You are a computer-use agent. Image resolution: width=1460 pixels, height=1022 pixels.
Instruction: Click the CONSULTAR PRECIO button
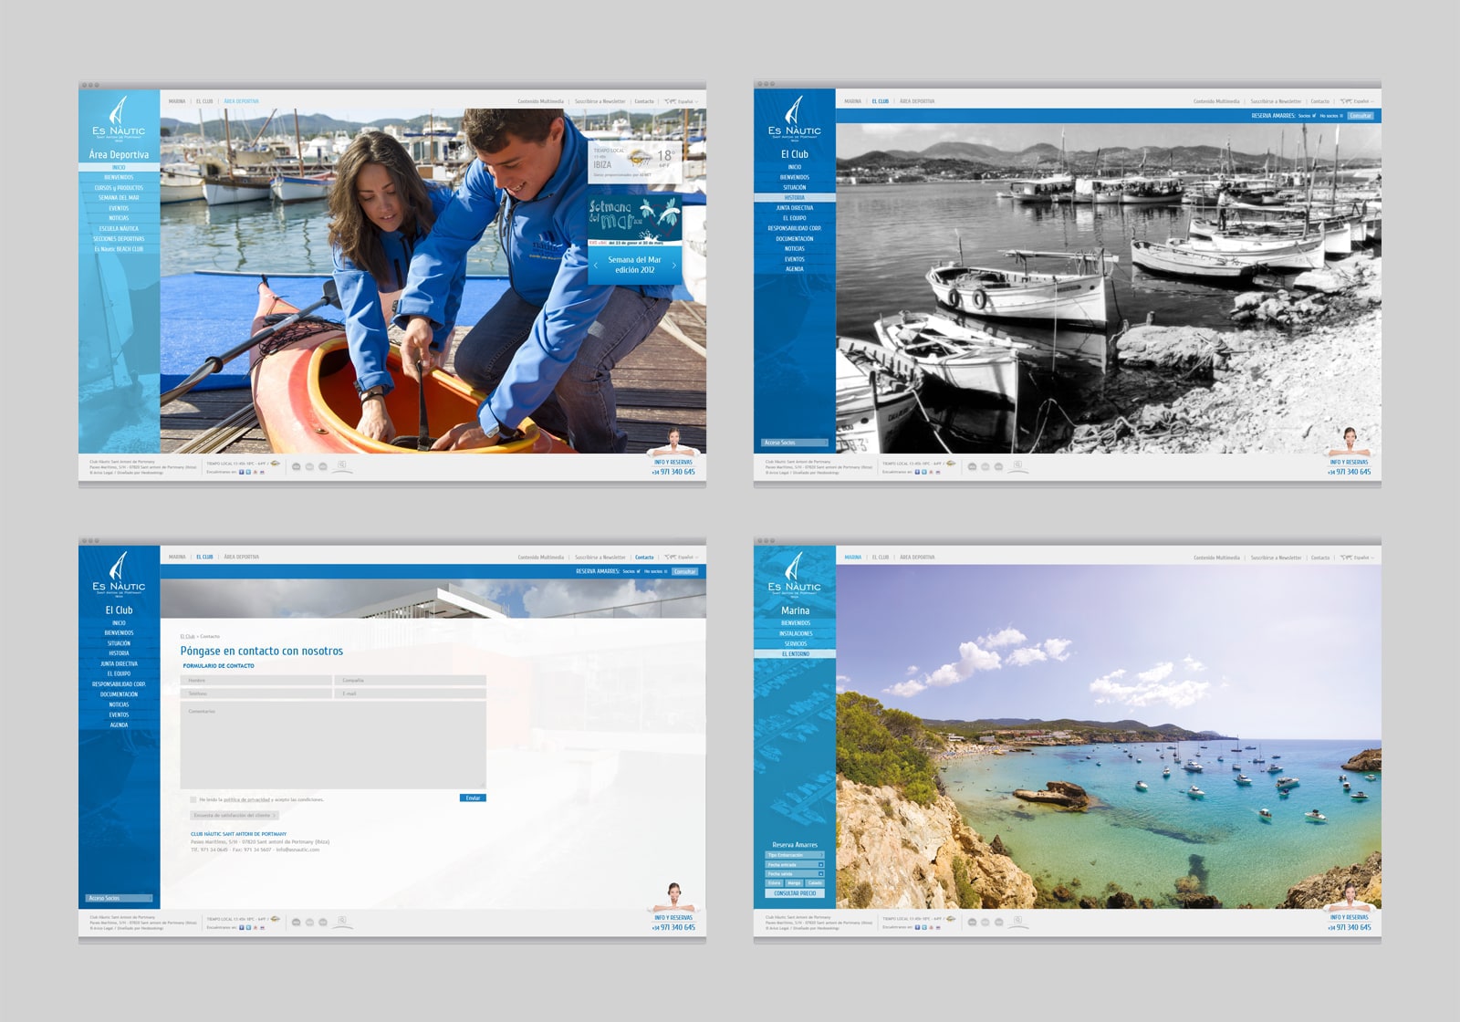tap(794, 893)
